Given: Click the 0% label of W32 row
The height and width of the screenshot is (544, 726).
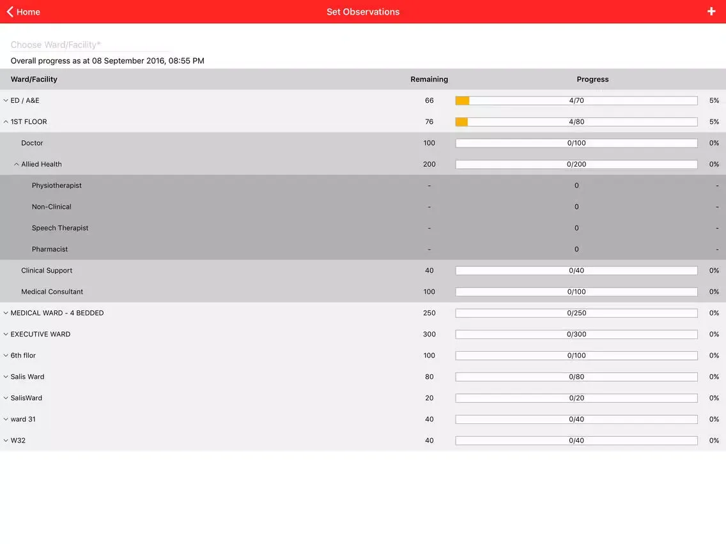Looking at the screenshot, I should 714,441.
